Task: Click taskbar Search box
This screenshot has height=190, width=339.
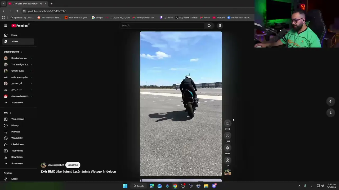Action: (x=139, y=186)
